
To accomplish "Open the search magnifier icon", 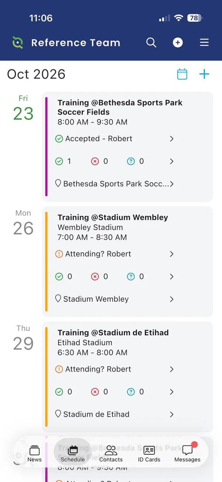I will [x=151, y=43].
